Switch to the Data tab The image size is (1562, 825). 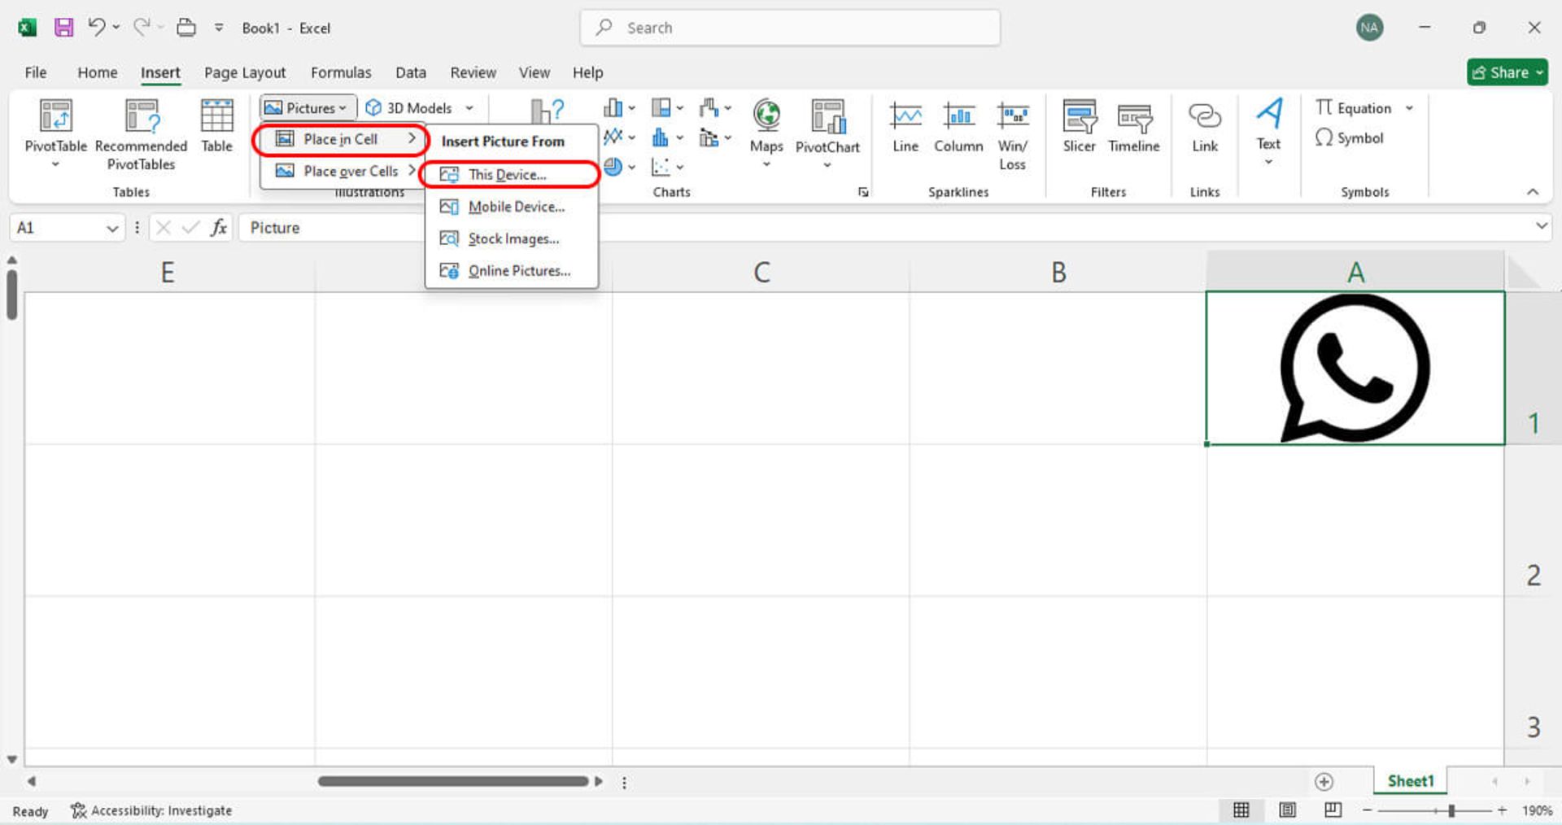411,72
